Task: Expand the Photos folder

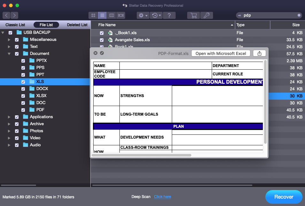Action: pyautogui.click(x=9, y=131)
